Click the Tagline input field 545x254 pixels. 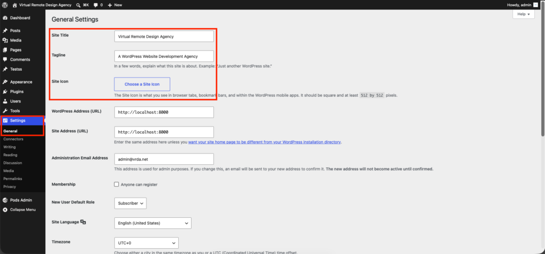tap(164, 56)
